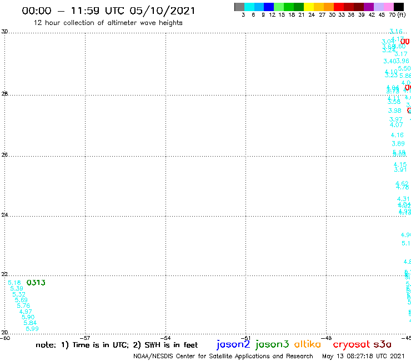Select the pink swatch in the color scale
This screenshot has height=361, width=411.
click(388, 7)
